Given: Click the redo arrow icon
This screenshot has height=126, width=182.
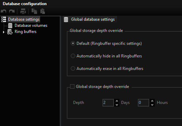Looking at the screenshot, I should click(x=12, y=11).
